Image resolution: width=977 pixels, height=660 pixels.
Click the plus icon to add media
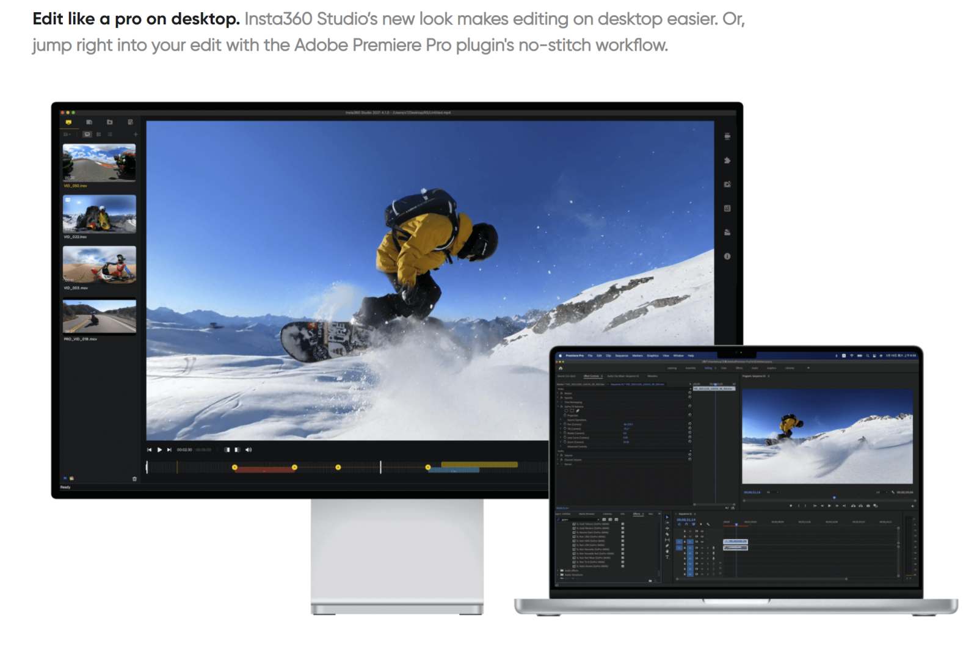point(136,134)
